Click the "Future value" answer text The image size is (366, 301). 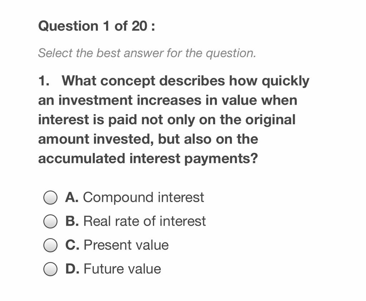point(122,269)
